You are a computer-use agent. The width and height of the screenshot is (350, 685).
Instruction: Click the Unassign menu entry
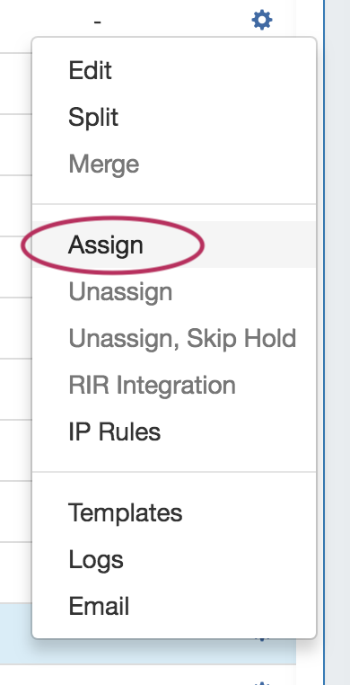click(x=120, y=292)
